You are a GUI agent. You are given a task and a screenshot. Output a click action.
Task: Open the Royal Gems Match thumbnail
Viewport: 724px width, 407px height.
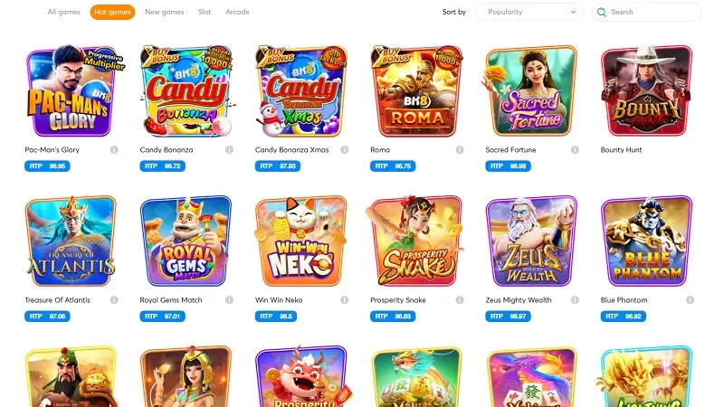[x=186, y=241]
